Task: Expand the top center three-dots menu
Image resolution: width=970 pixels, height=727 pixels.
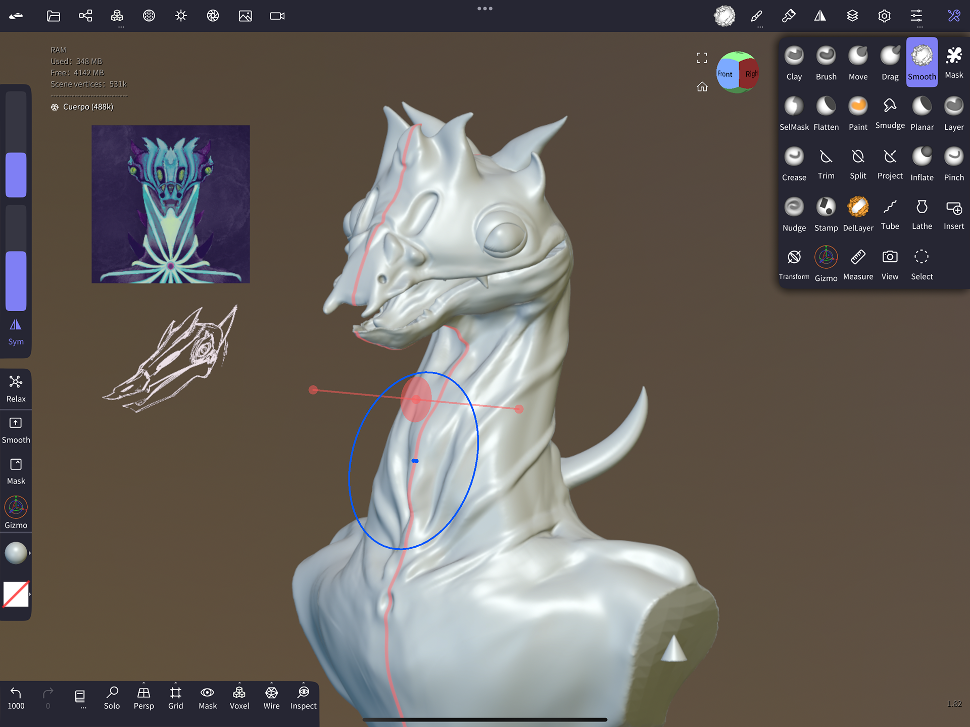Action: [484, 8]
